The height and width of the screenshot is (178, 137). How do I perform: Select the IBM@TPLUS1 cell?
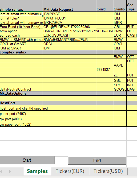point(69,18)
